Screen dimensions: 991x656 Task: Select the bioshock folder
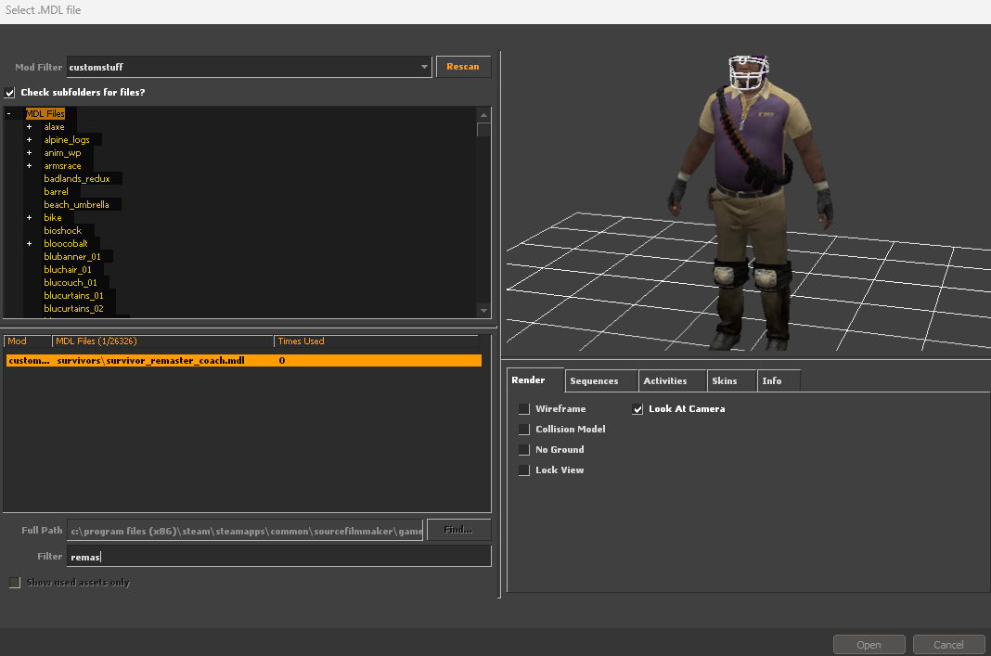point(62,231)
